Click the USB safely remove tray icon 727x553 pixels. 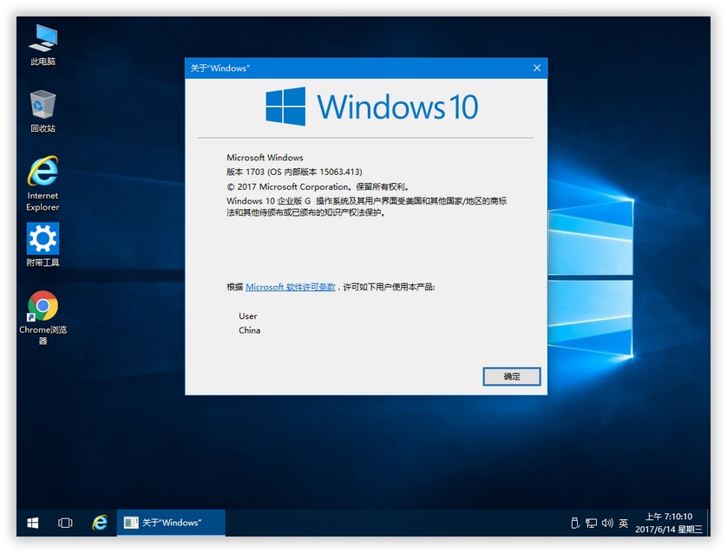coord(575,523)
